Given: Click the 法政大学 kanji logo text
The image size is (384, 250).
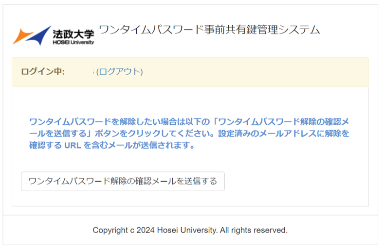Looking at the screenshot, I should (x=73, y=34).
